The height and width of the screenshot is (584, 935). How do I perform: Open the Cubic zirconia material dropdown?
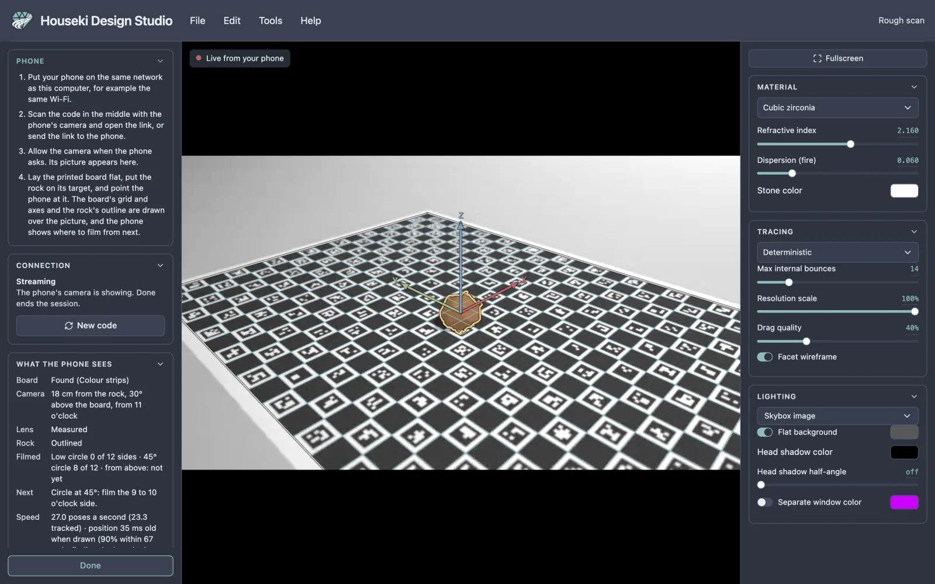pos(837,107)
